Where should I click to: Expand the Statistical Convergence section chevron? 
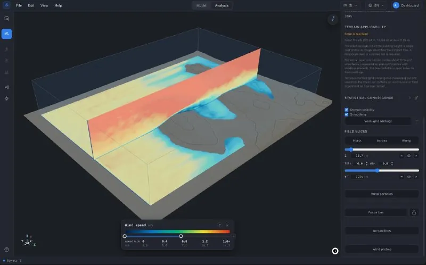point(409,98)
